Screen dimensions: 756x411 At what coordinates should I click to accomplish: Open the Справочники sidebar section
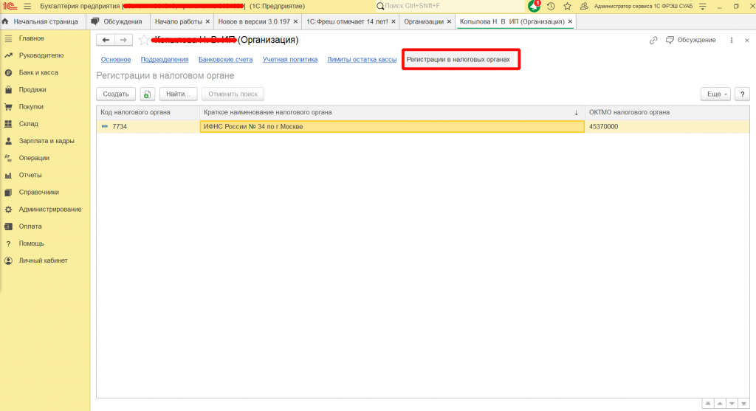pos(38,193)
